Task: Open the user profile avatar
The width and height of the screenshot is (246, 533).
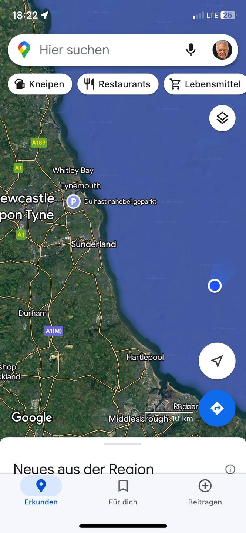Action: pyautogui.click(x=222, y=50)
